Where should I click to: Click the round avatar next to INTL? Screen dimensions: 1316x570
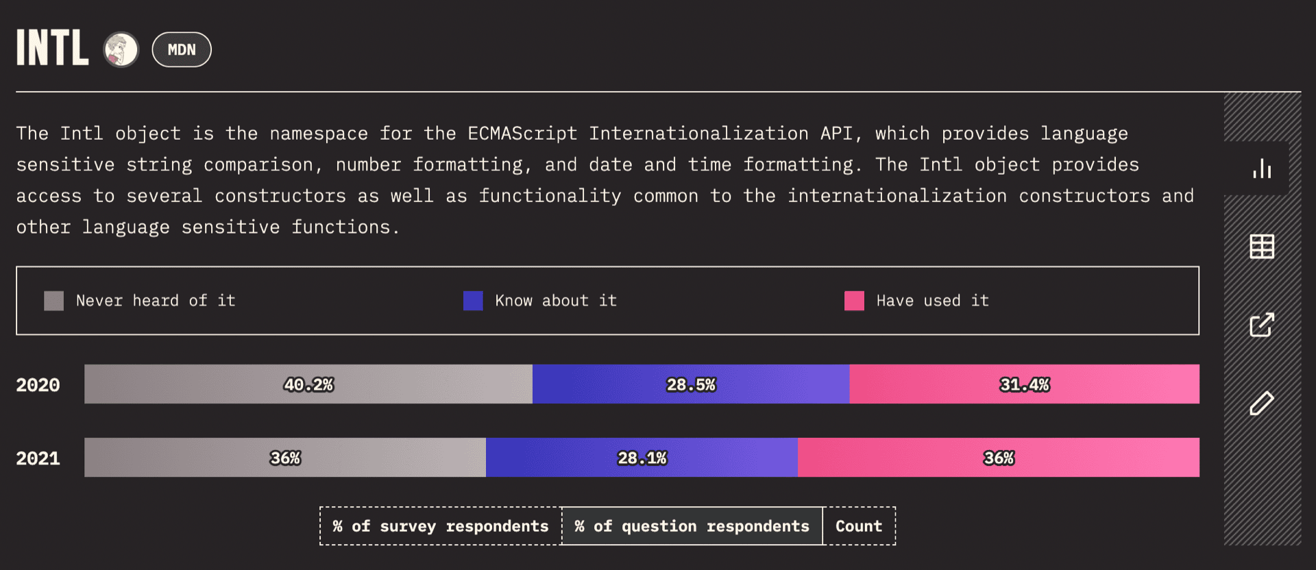(121, 50)
